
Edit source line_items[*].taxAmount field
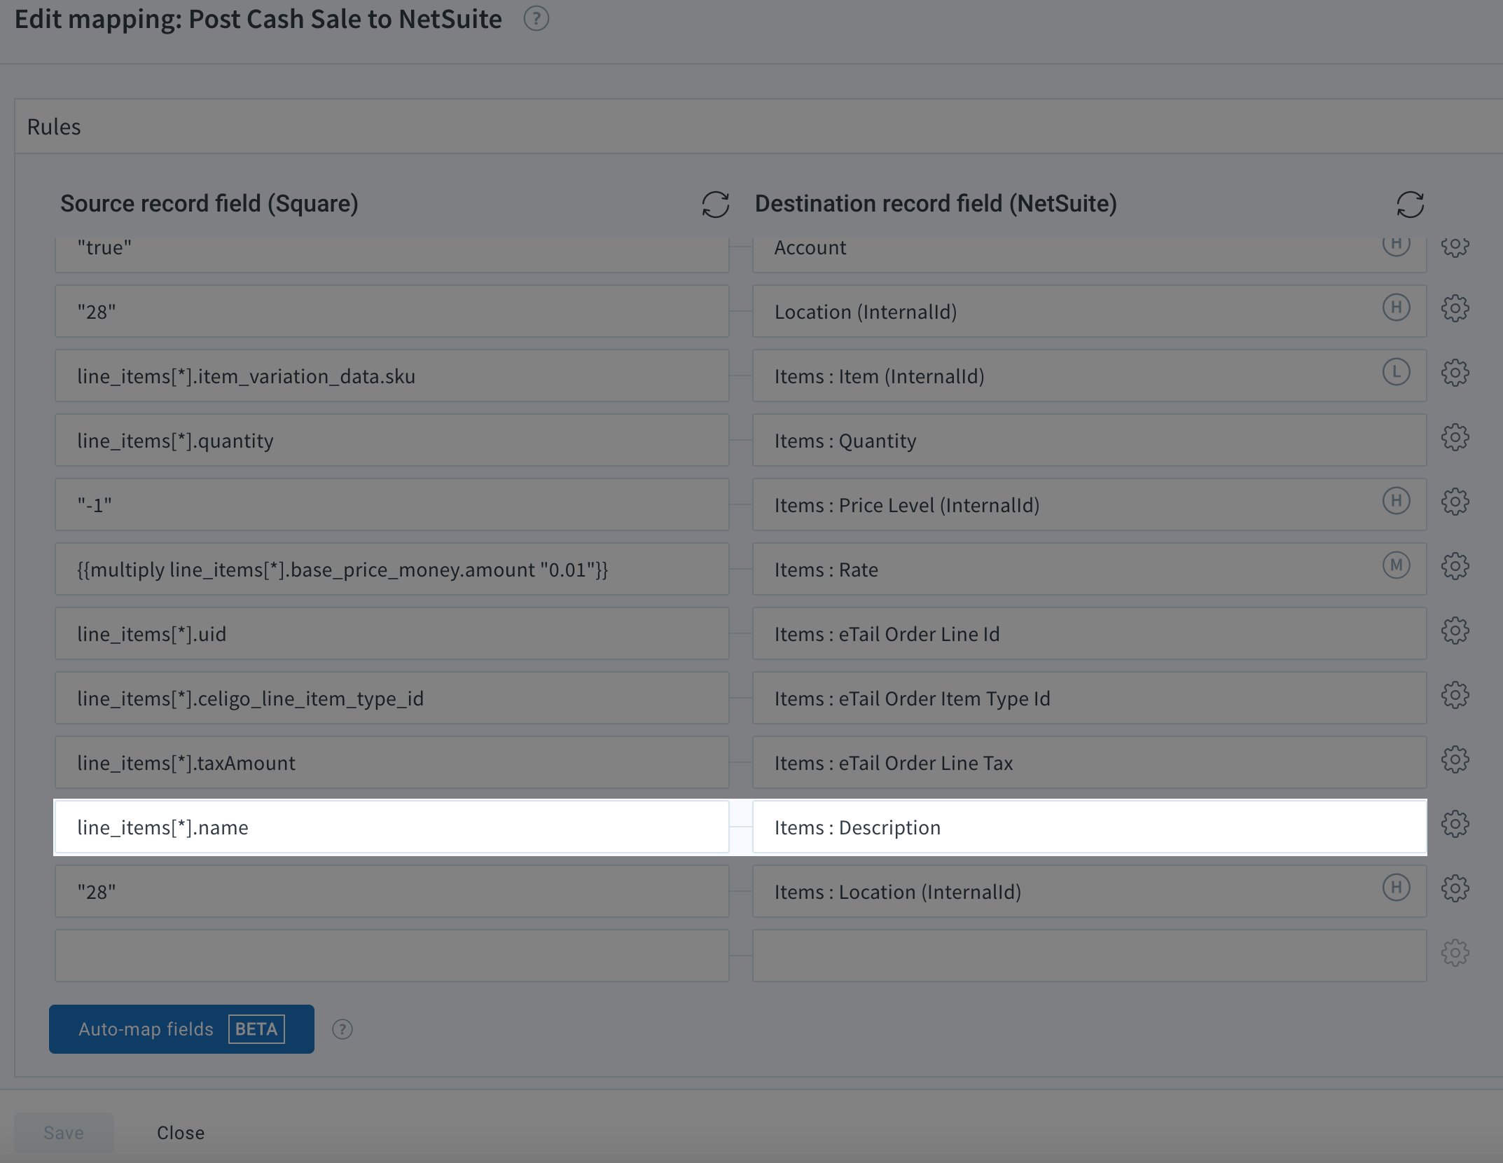click(x=392, y=762)
